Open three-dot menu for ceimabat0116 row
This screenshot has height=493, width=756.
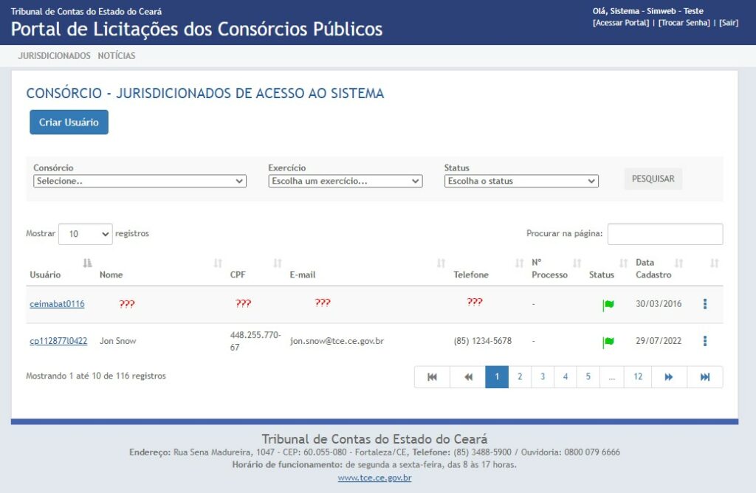coord(705,304)
